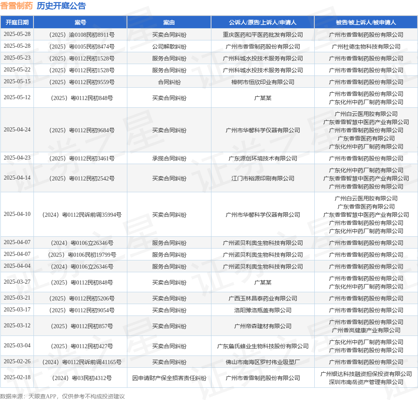The image size is (418, 400).
Task: Click date cell 2025-03-27
Action: [x=17, y=282]
